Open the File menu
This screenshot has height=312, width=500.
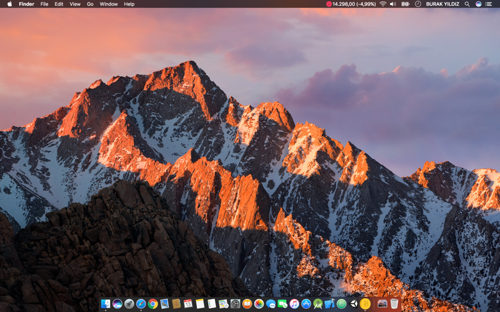(44, 4)
